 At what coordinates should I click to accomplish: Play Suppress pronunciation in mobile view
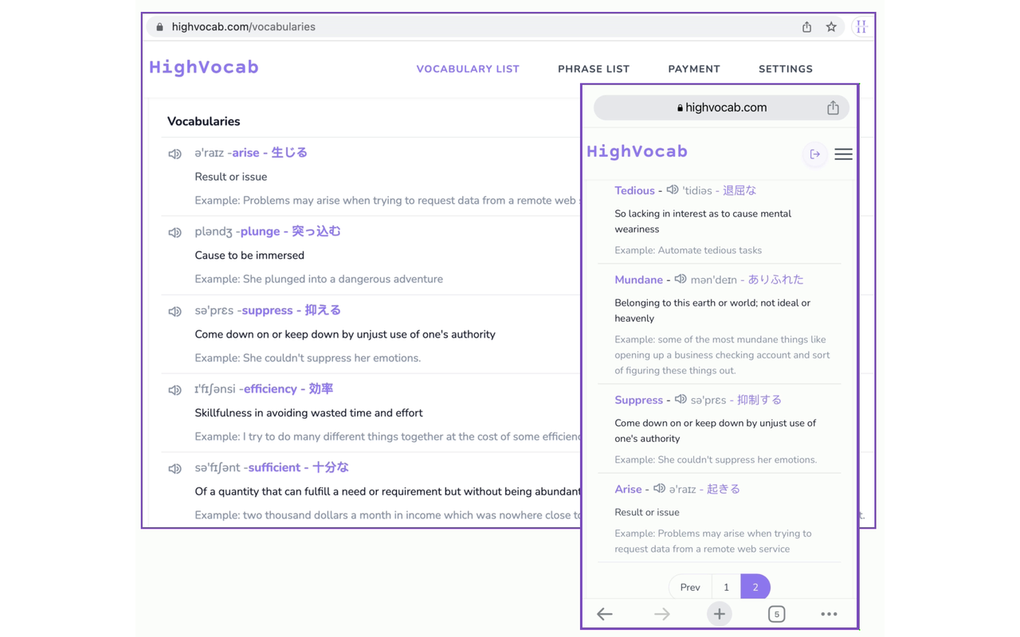point(681,400)
